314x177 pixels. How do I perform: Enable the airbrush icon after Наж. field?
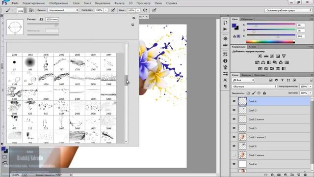click(145, 10)
